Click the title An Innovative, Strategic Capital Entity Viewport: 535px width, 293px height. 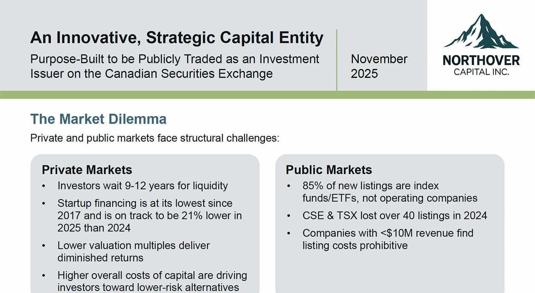tap(177, 38)
